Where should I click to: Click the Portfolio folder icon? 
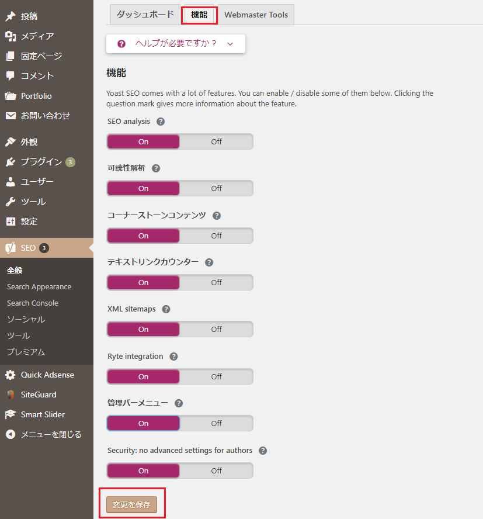[x=11, y=96]
